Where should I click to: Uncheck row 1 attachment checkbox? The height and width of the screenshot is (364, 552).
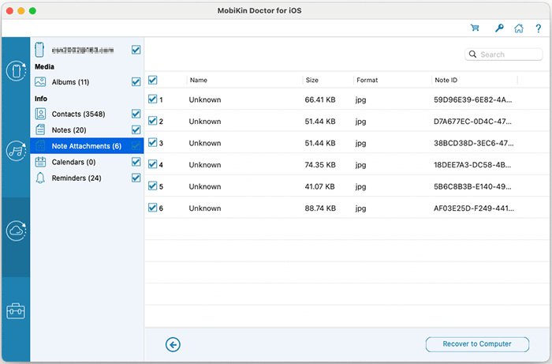tap(152, 99)
